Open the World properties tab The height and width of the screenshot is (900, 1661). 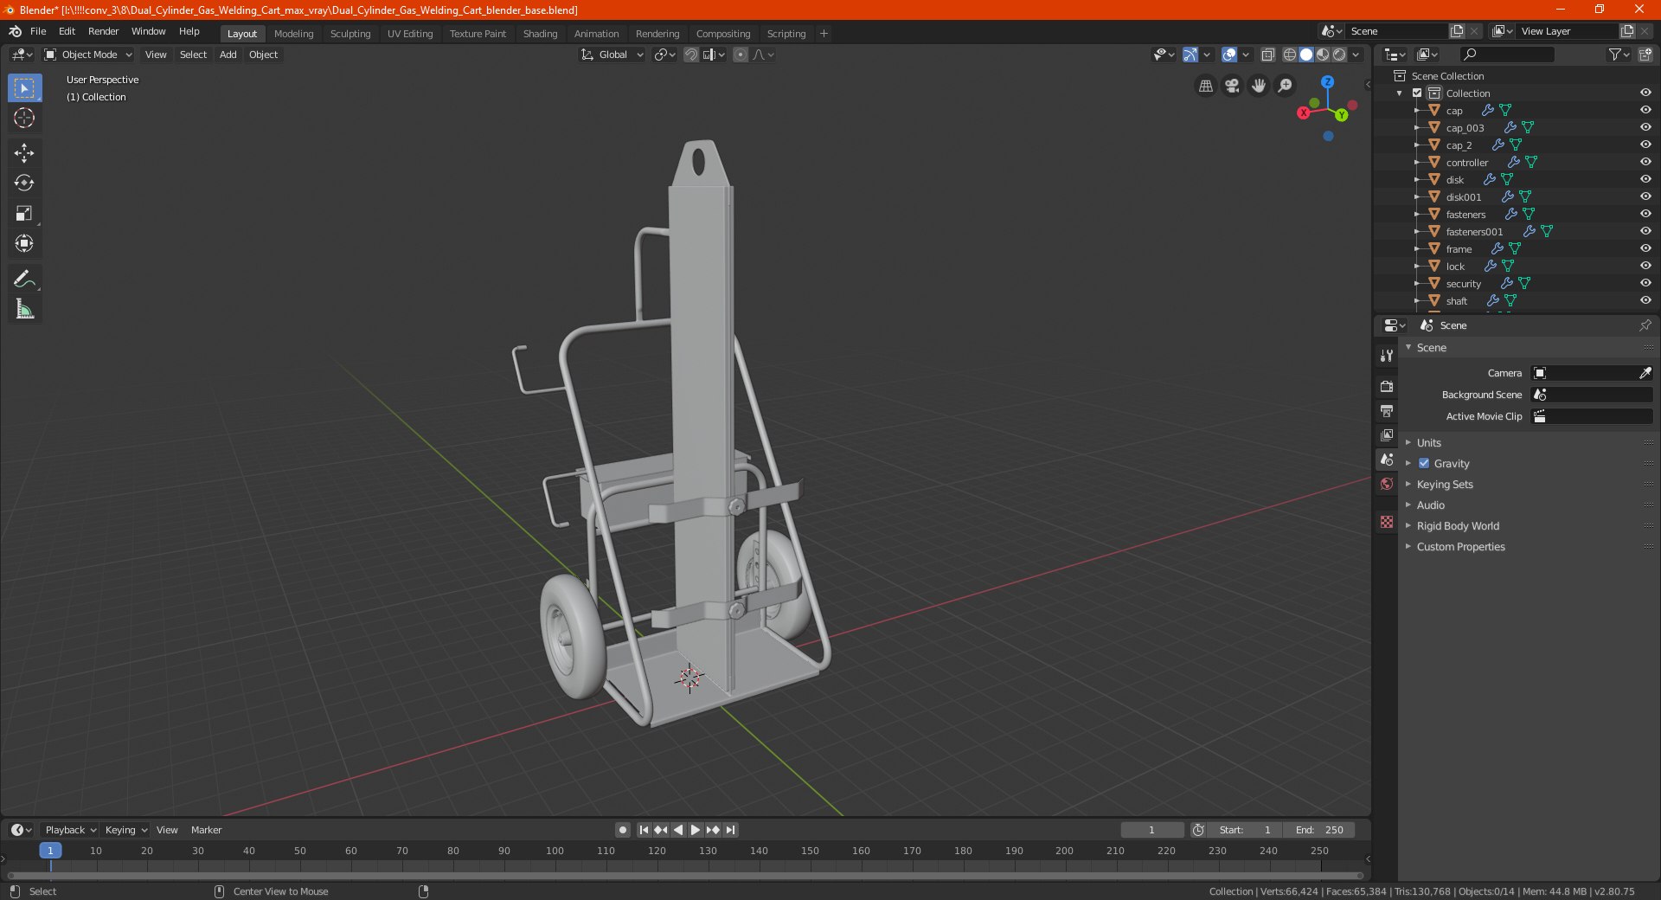click(1387, 484)
